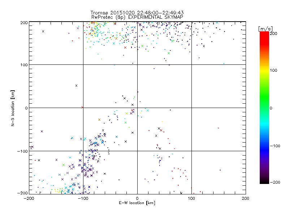Image resolution: width=289 pixels, height=216 pixels.
Task: Click the cyan dot near E-W 160, N-S 102
Action: click(224, 64)
